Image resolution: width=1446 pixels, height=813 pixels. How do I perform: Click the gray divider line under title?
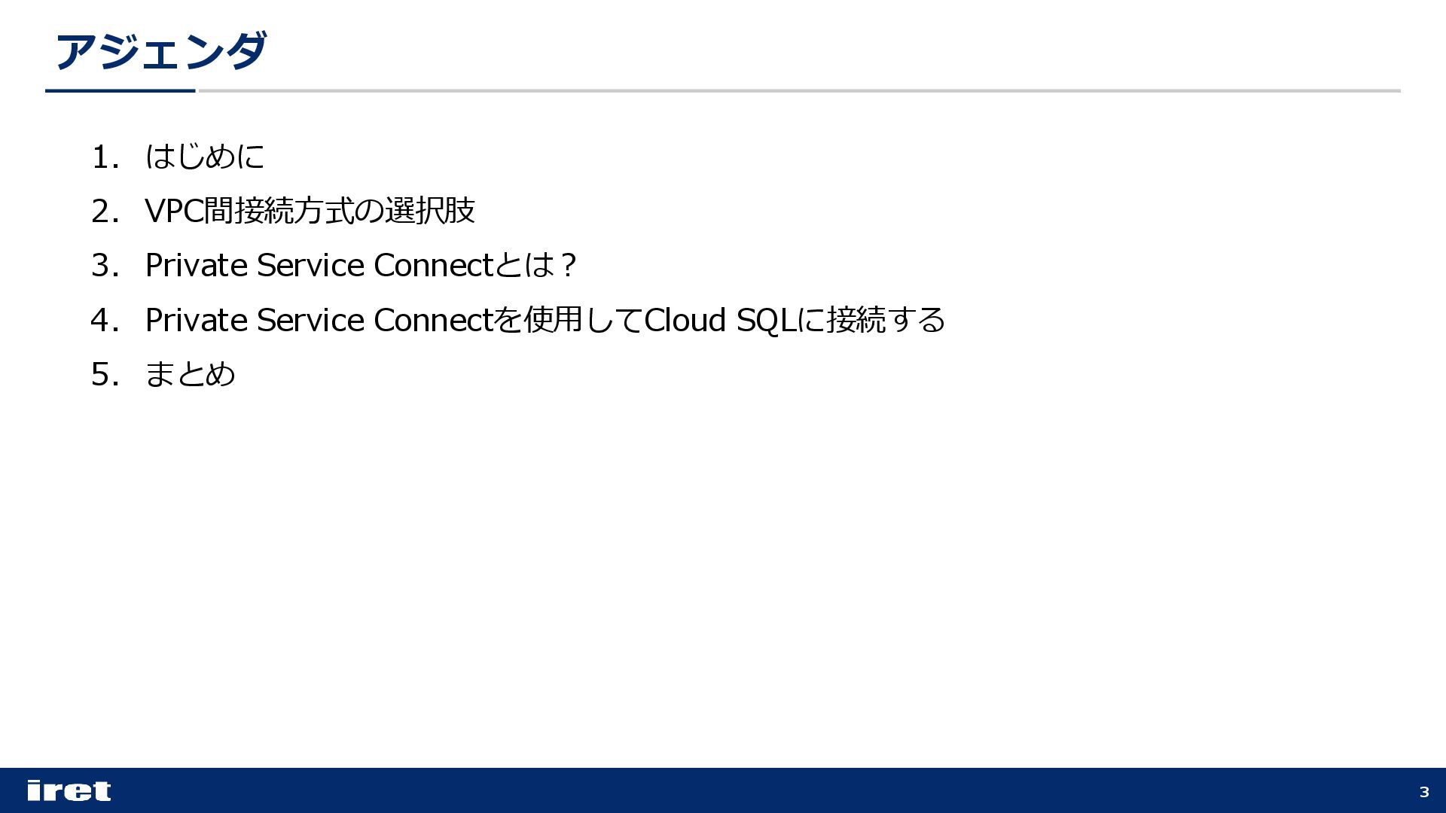tap(798, 90)
